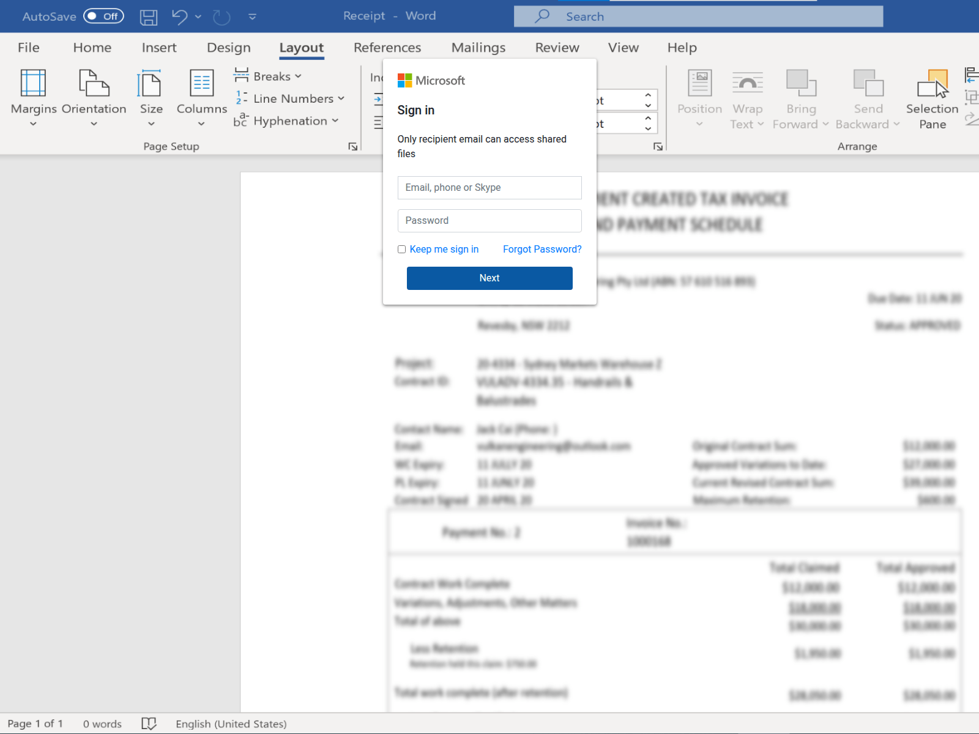Click the proofing book icon in status bar
Viewport: 979px width, 734px height.
(149, 724)
